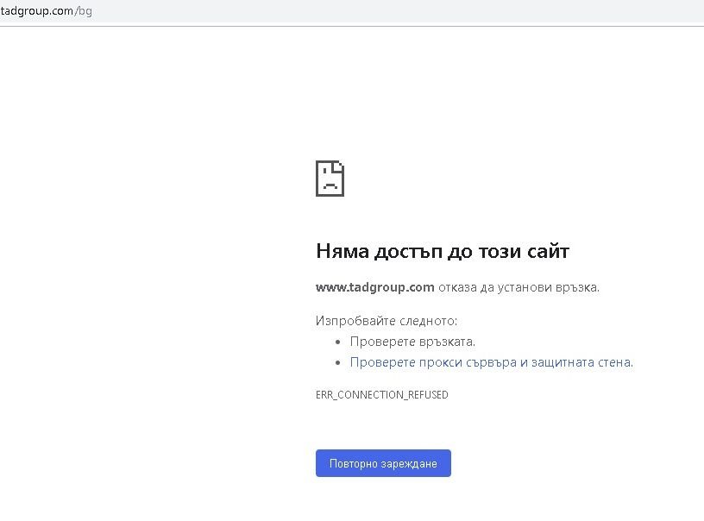Open 'Проверете прокси сървъра и защитната стена' link
Screen dimensions: 704x521
[x=491, y=362]
